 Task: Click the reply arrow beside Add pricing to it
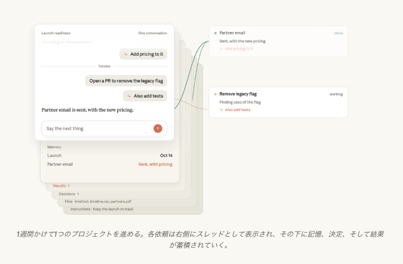[126, 54]
